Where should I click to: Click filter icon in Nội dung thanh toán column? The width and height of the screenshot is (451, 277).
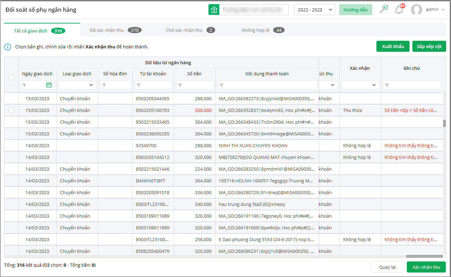[221, 85]
